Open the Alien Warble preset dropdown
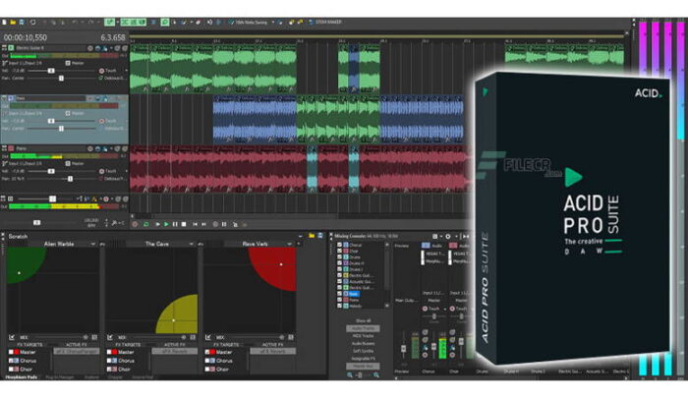Viewport: 688px width, 398px height. pyautogui.click(x=95, y=244)
